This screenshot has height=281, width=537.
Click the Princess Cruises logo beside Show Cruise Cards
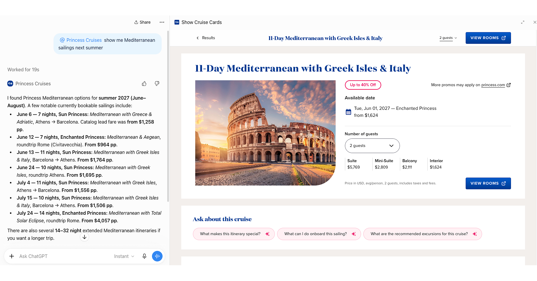click(177, 22)
